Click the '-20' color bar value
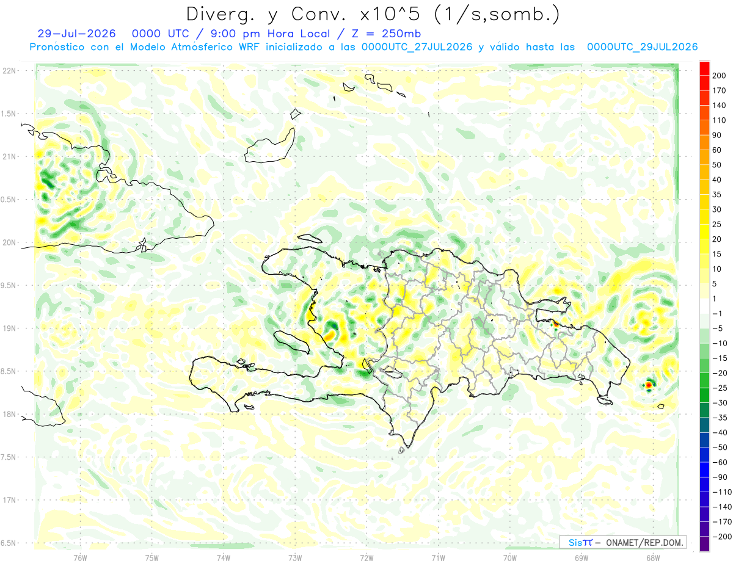 (721, 373)
